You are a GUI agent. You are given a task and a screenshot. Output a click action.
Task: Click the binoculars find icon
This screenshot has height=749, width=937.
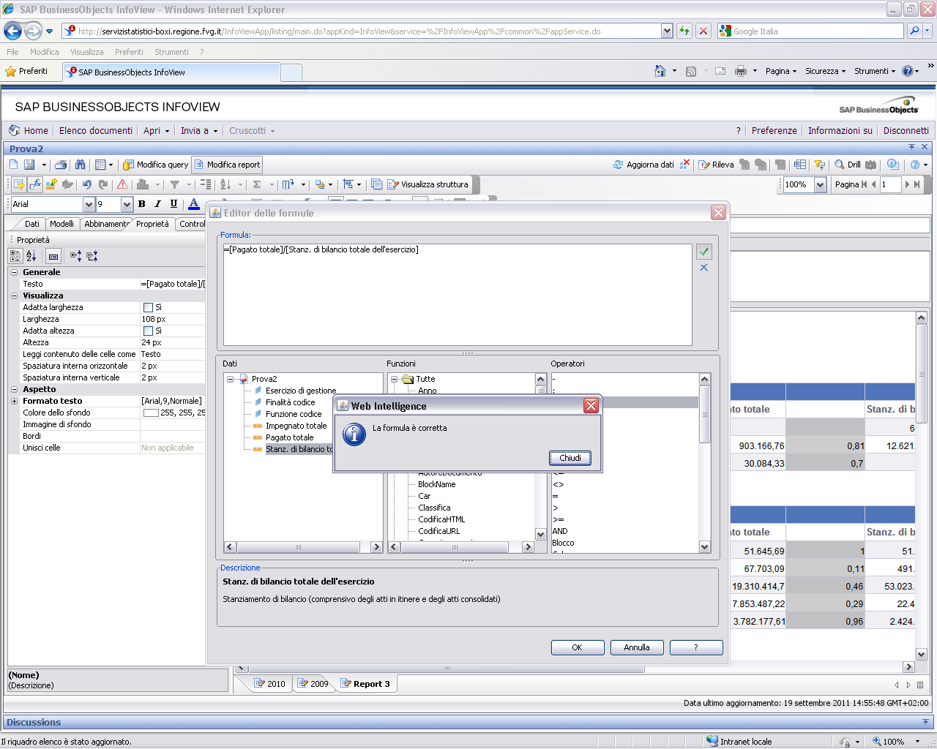tap(80, 165)
